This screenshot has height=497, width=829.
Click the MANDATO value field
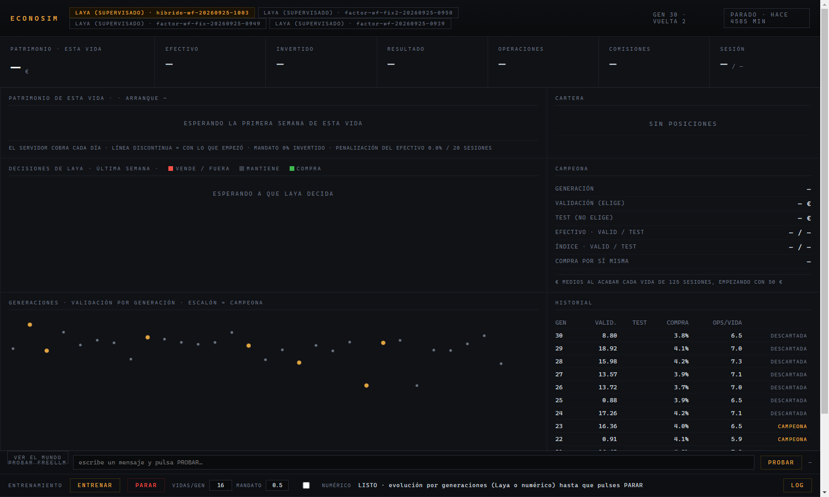pos(277,486)
